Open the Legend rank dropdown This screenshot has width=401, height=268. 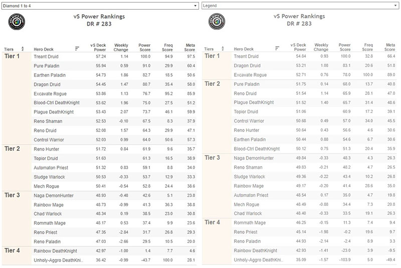[300, 6]
